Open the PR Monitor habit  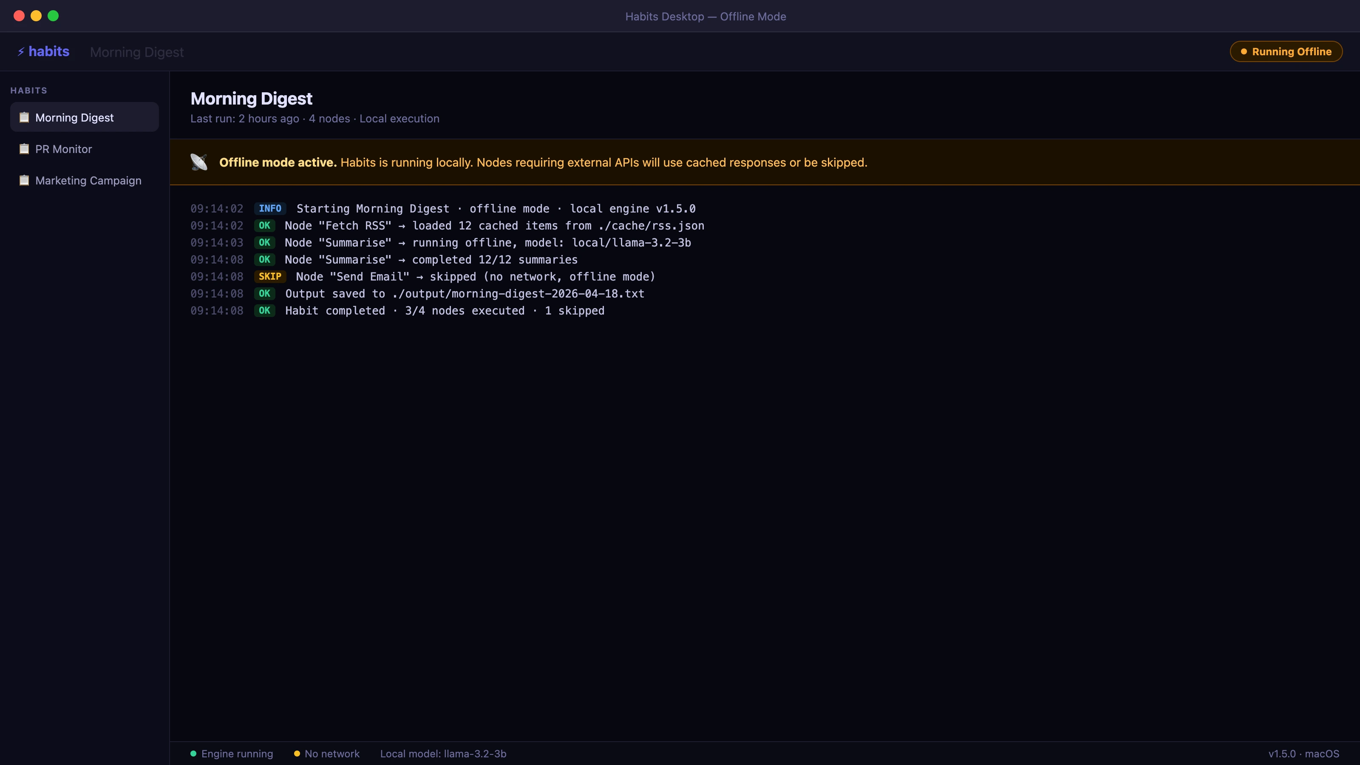[x=85, y=149]
